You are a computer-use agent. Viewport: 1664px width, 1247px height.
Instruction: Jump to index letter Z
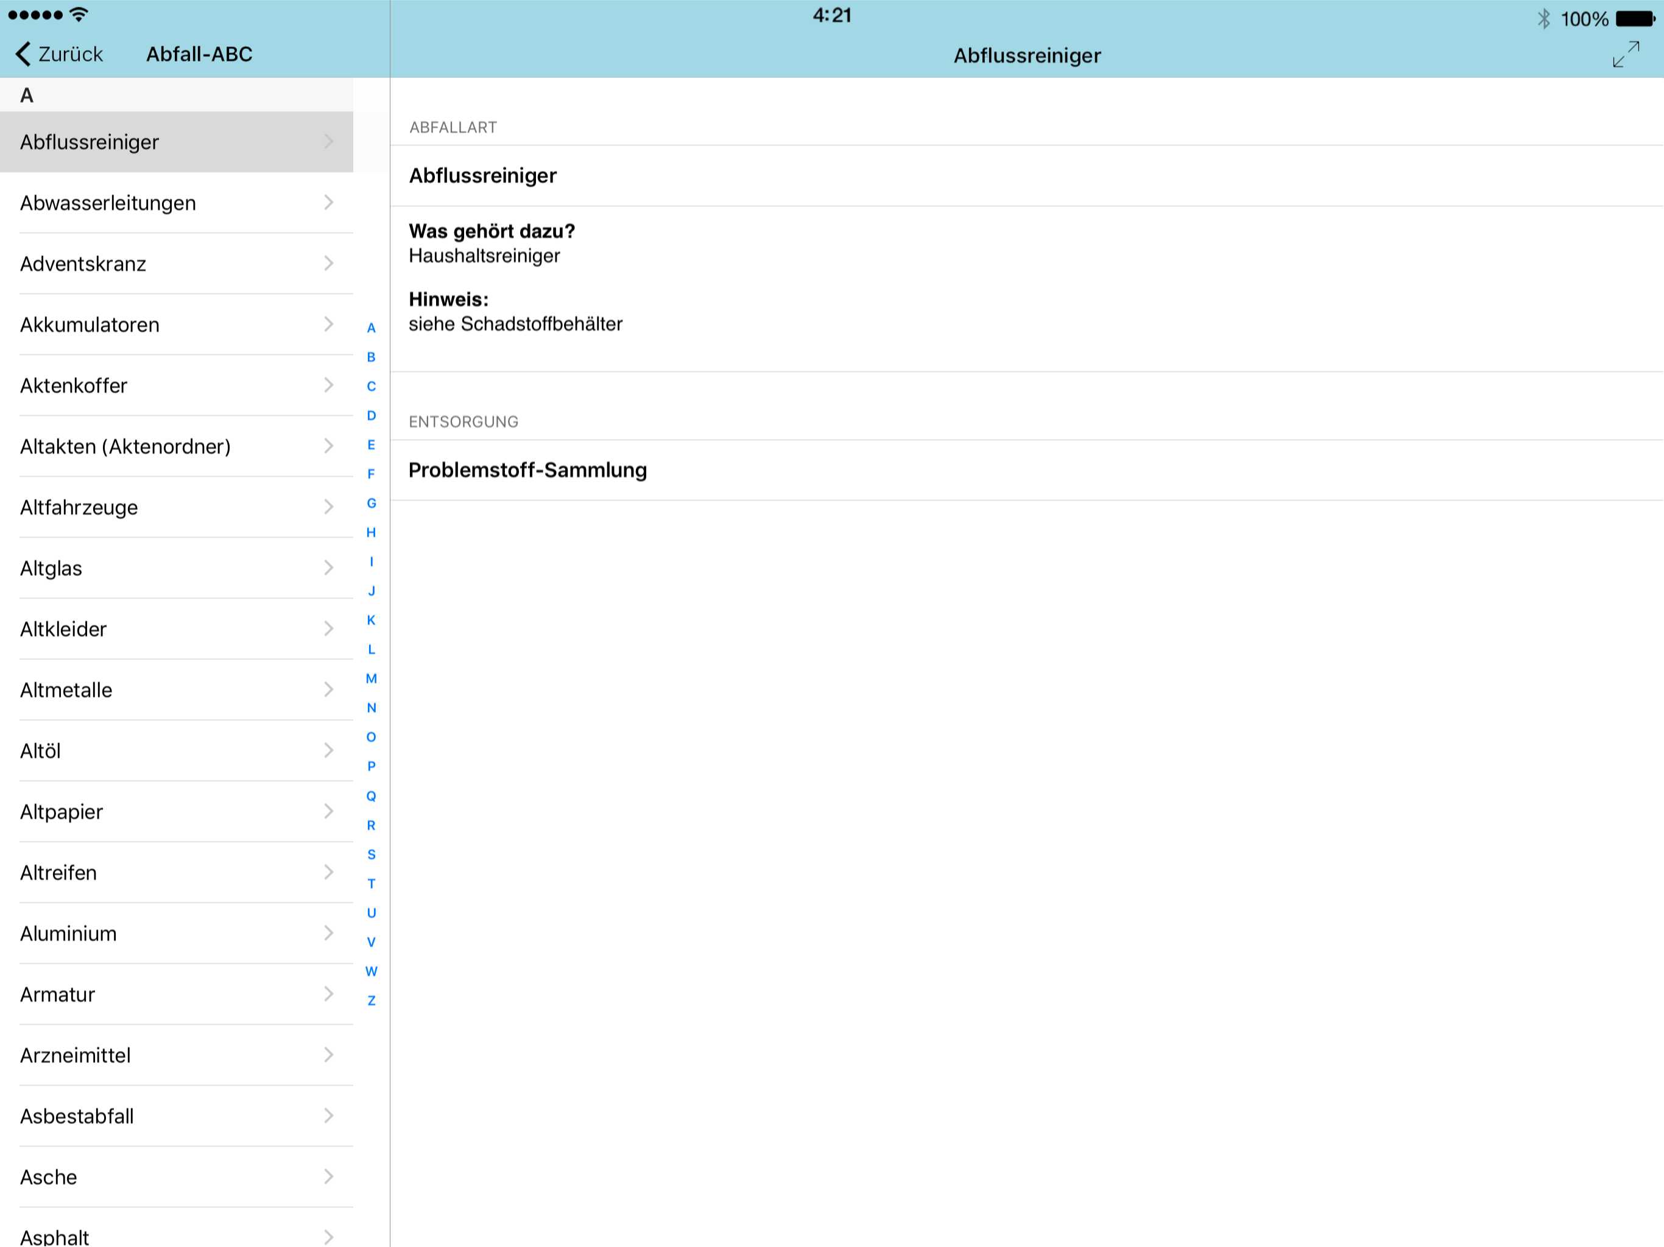pos(371,1001)
